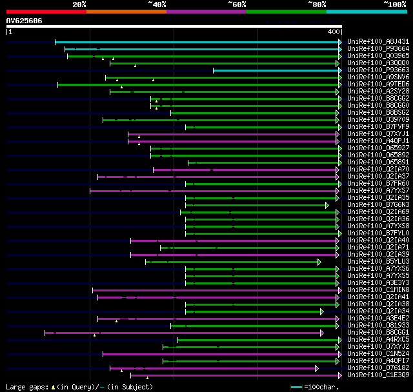Select the UniRef100_O65891 label
This screenshot has height=392, width=413.
point(378,162)
